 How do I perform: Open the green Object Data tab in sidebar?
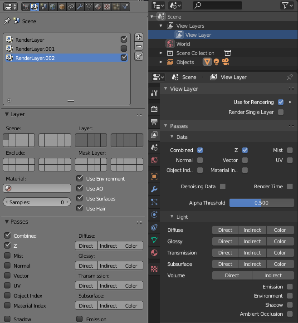pyautogui.click(x=154, y=240)
